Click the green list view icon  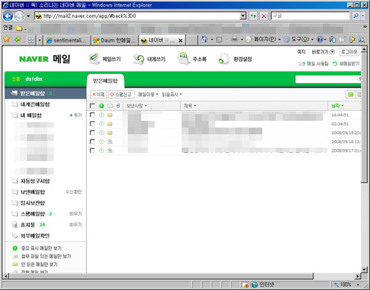point(350,95)
